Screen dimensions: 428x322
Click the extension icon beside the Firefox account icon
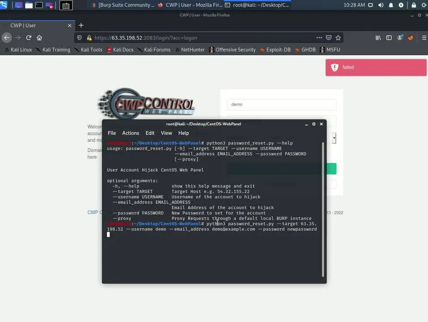click(411, 38)
